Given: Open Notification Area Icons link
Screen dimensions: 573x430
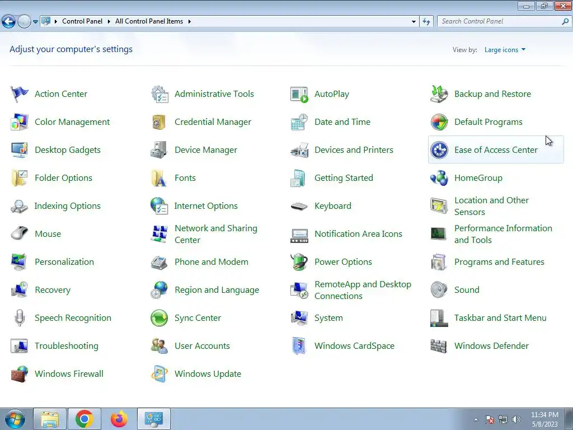Looking at the screenshot, I should [x=358, y=234].
